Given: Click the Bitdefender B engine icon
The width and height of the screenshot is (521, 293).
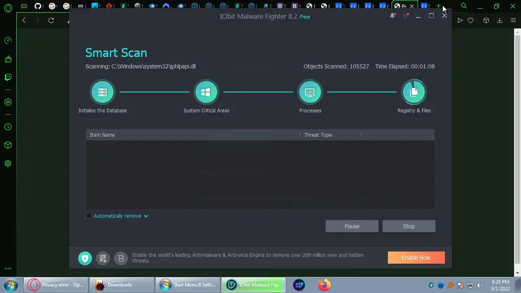Looking at the screenshot, I should (x=121, y=258).
